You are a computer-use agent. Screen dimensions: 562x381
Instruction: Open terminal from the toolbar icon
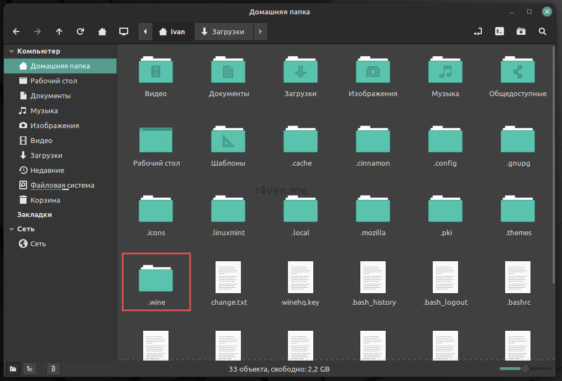point(499,32)
